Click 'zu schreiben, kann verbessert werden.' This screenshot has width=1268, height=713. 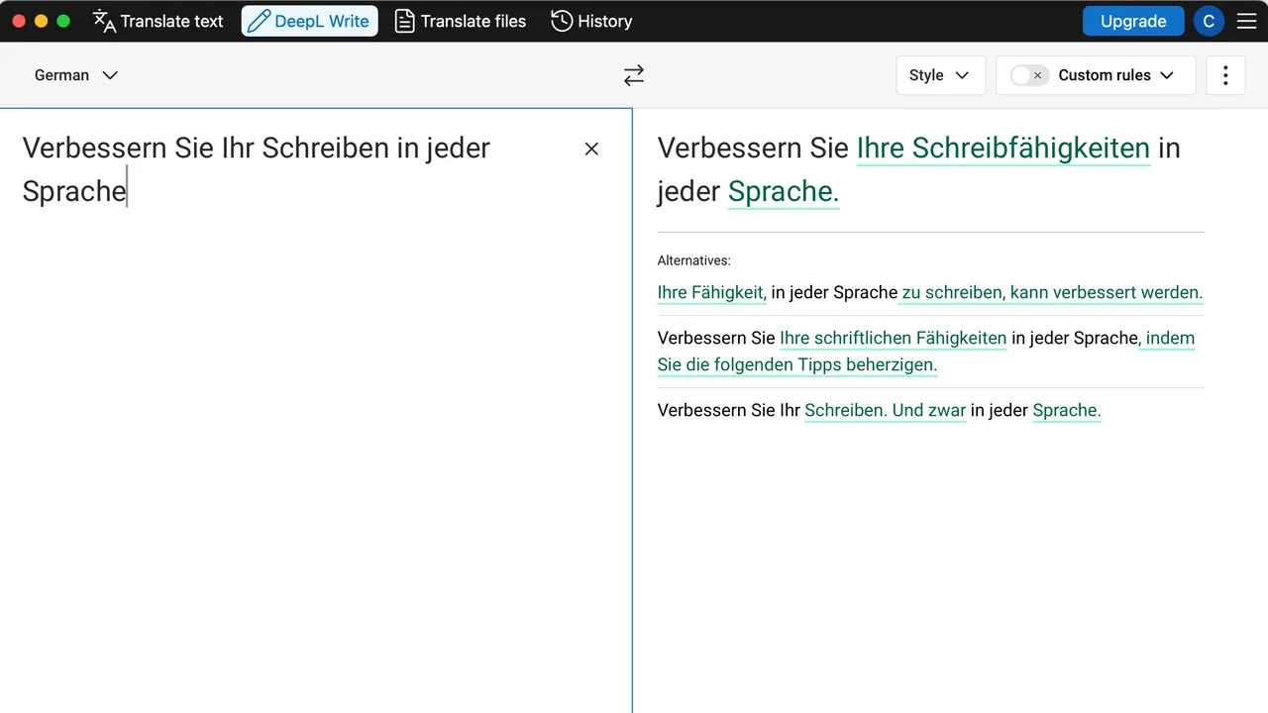coord(1052,292)
